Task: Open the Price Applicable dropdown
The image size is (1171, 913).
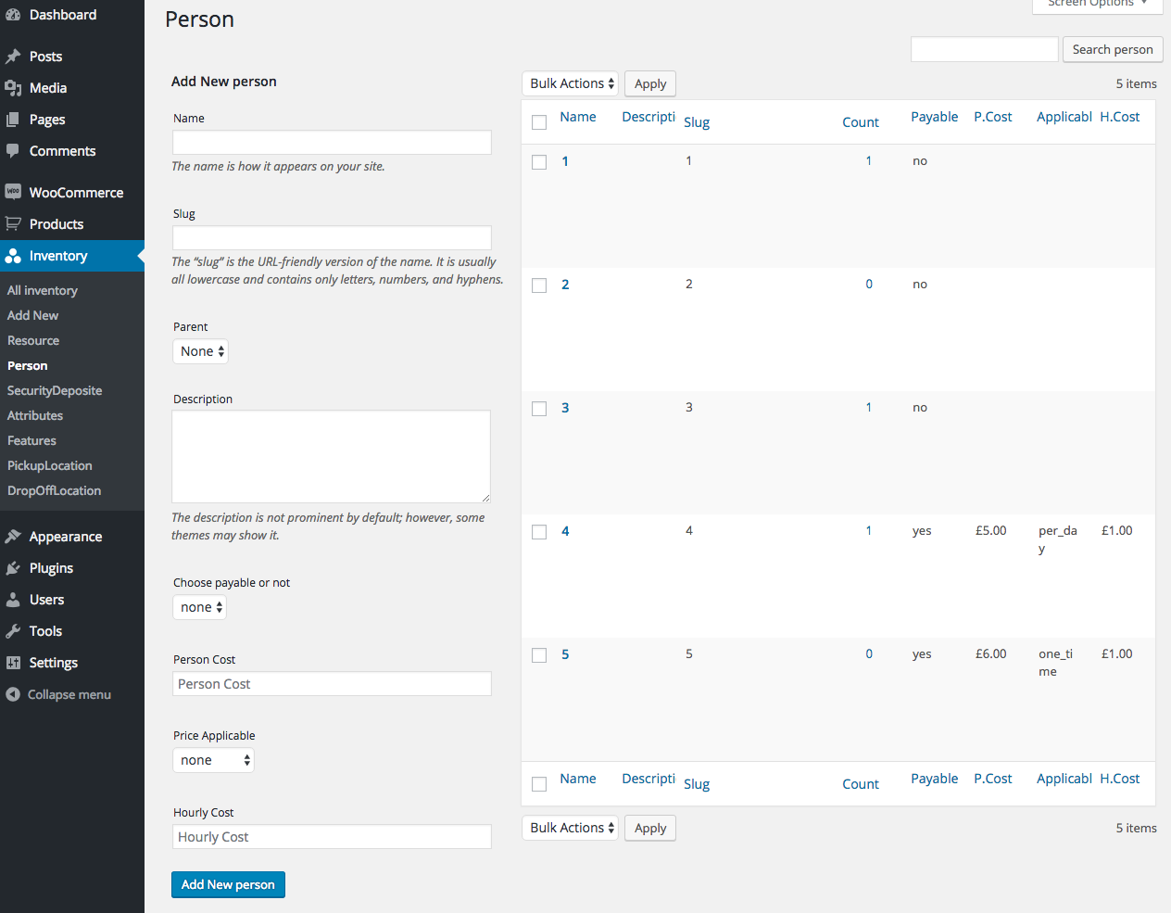Action: click(213, 760)
